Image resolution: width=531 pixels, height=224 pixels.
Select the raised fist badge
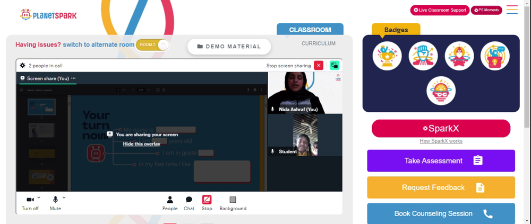[423, 56]
